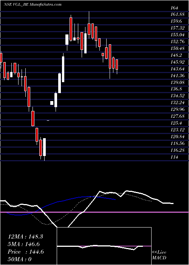Click the 12MA : 148.3 value
Screen dimensions: 189x265
[25, 237]
